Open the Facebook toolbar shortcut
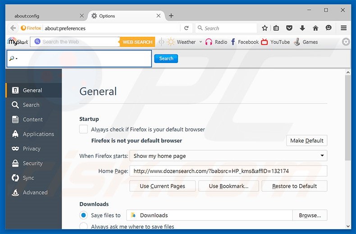The height and width of the screenshot is (234, 356). [245, 42]
